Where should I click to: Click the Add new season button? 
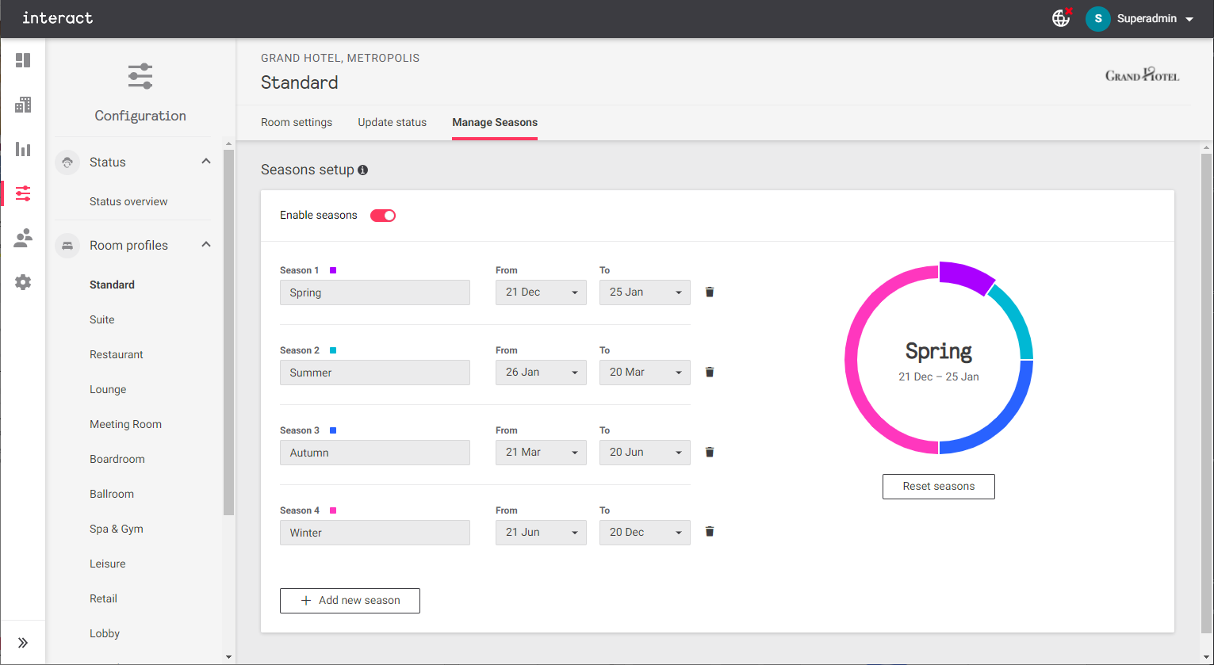click(350, 601)
